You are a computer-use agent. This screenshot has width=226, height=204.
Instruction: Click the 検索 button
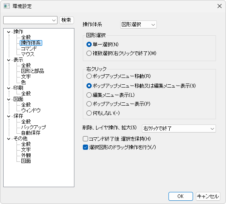pos(66,20)
